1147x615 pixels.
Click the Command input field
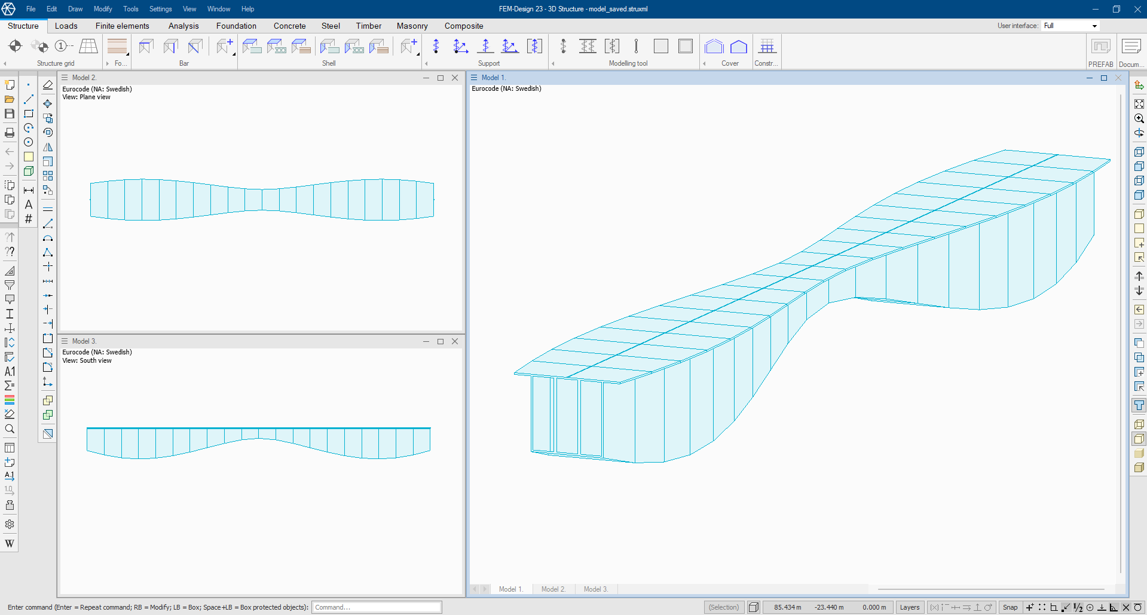377,607
